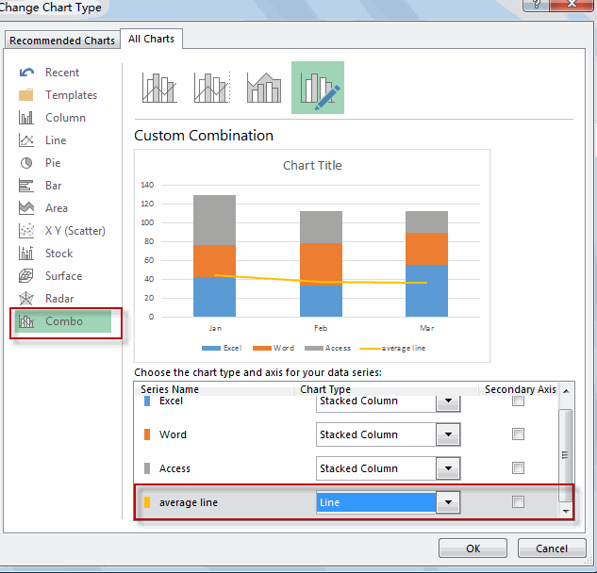Viewport: 597px width, 573px height.
Task: Click the Line chart category icon
Action: point(26,140)
